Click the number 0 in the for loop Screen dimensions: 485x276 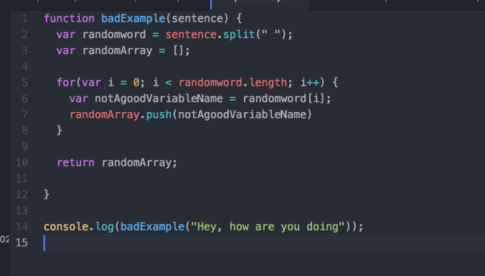click(x=136, y=83)
